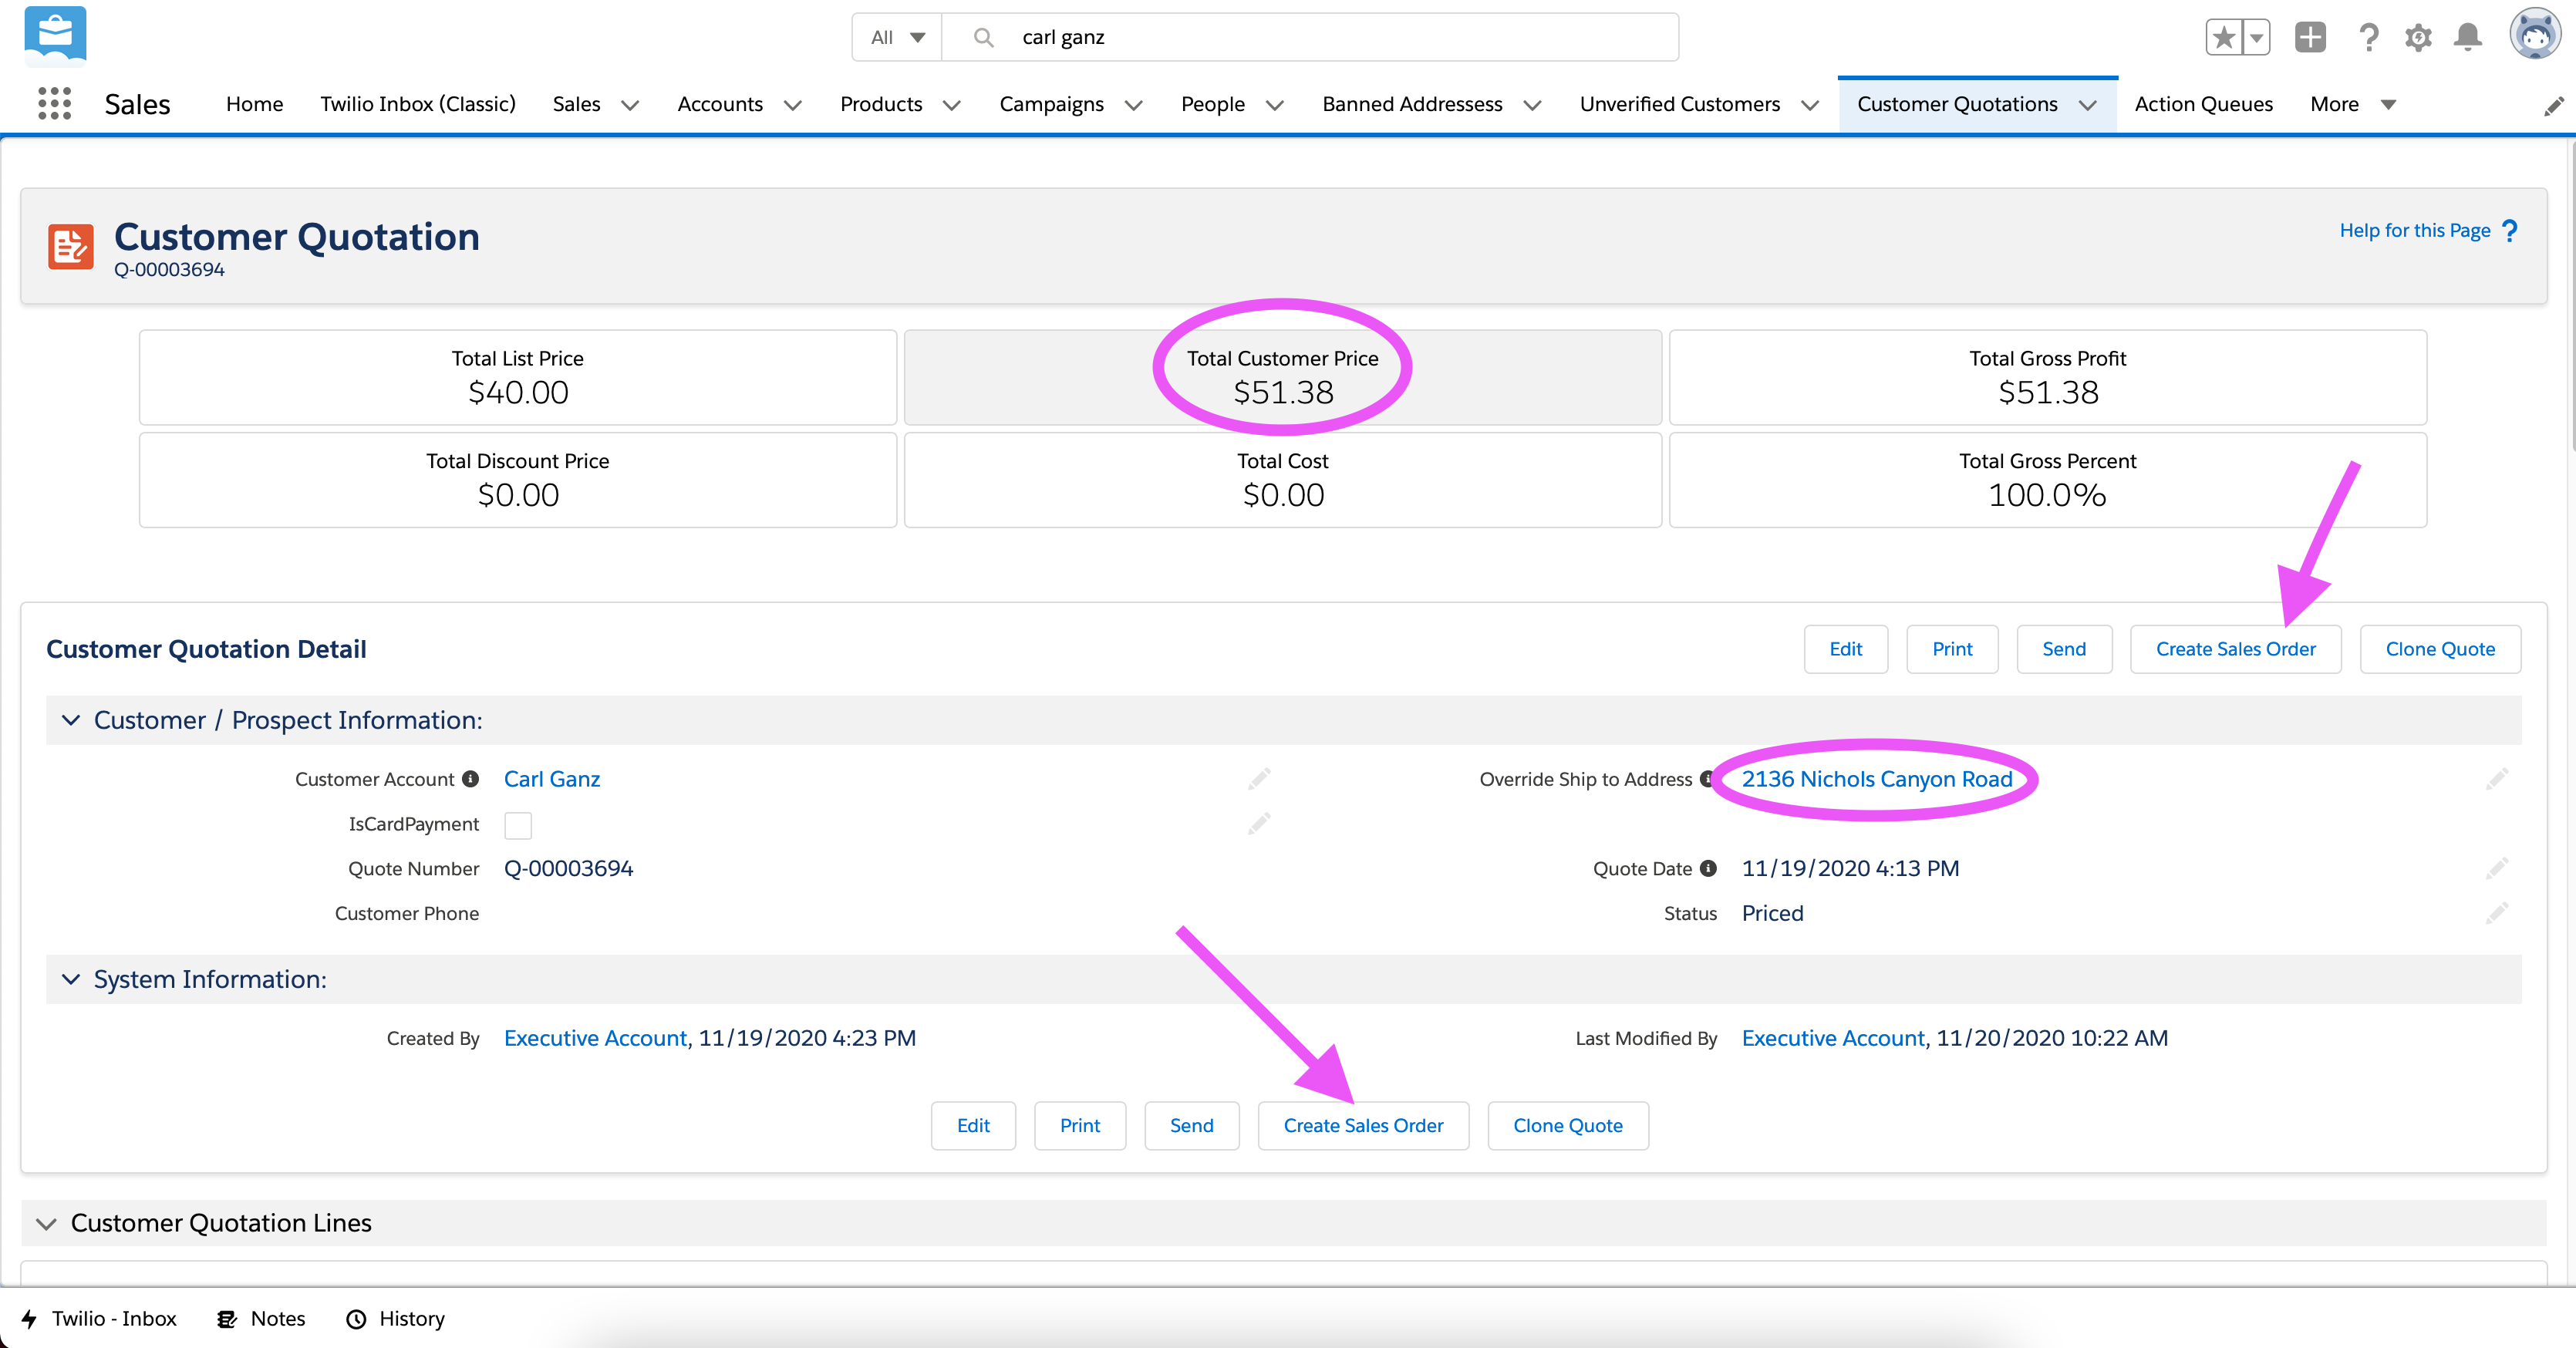Click the bottom Create Sales Order button
The height and width of the screenshot is (1348, 2576).
click(x=1363, y=1126)
